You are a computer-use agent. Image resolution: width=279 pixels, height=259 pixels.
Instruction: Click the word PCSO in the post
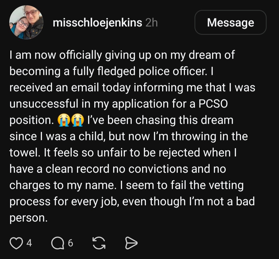pos(213,104)
